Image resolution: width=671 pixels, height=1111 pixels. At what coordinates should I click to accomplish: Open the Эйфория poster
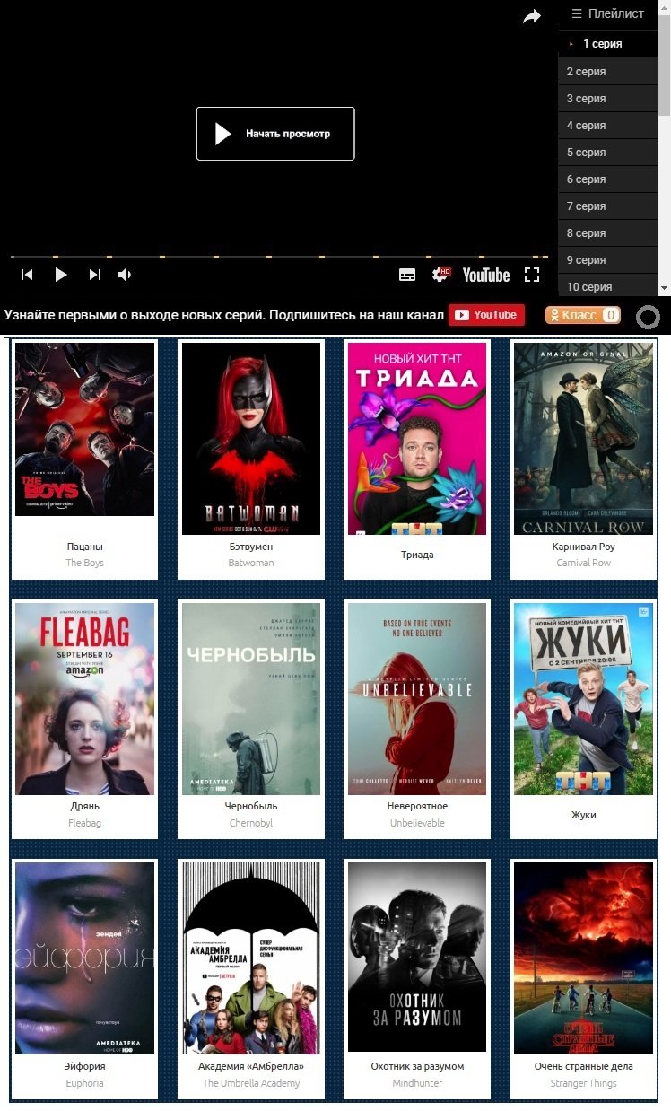85,958
